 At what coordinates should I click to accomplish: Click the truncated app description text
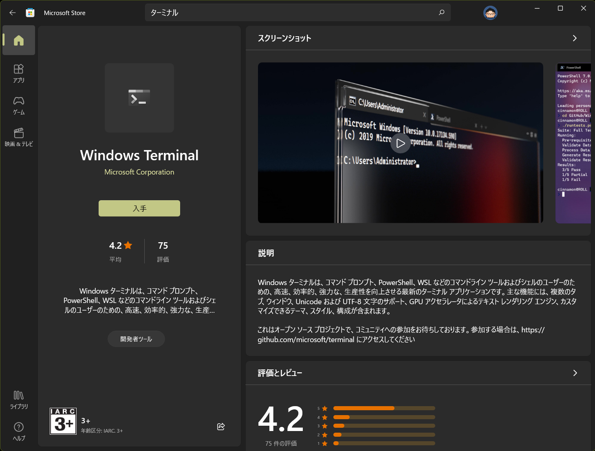pos(139,301)
